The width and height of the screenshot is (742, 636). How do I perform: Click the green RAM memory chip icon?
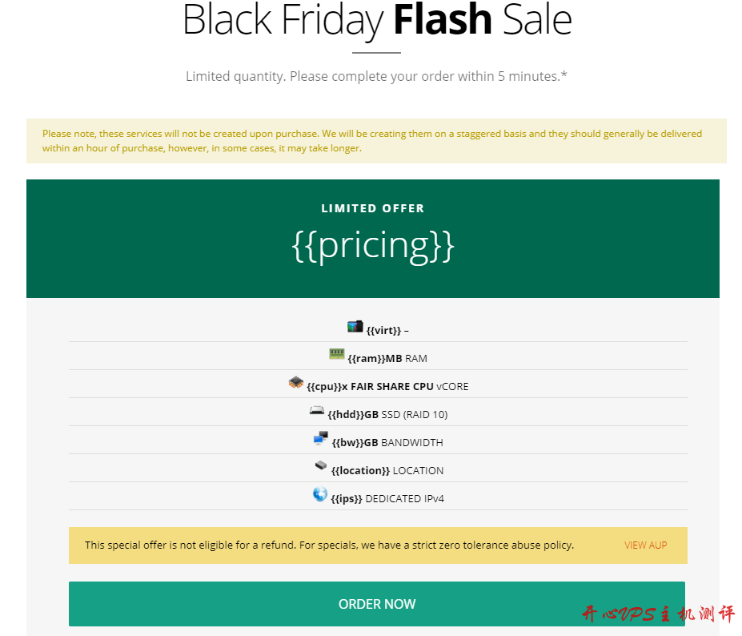[x=336, y=354]
